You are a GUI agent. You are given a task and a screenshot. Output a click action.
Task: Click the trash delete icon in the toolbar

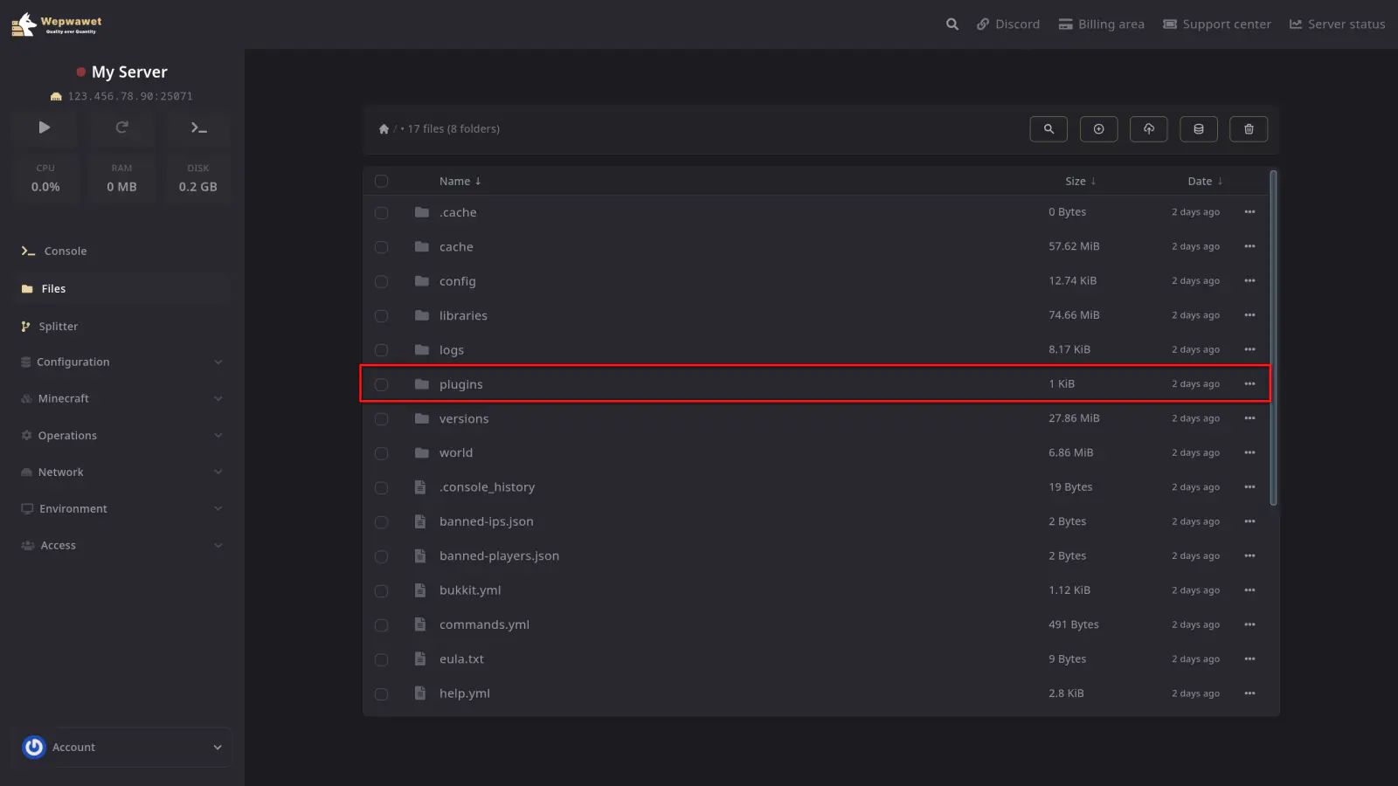point(1249,129)
